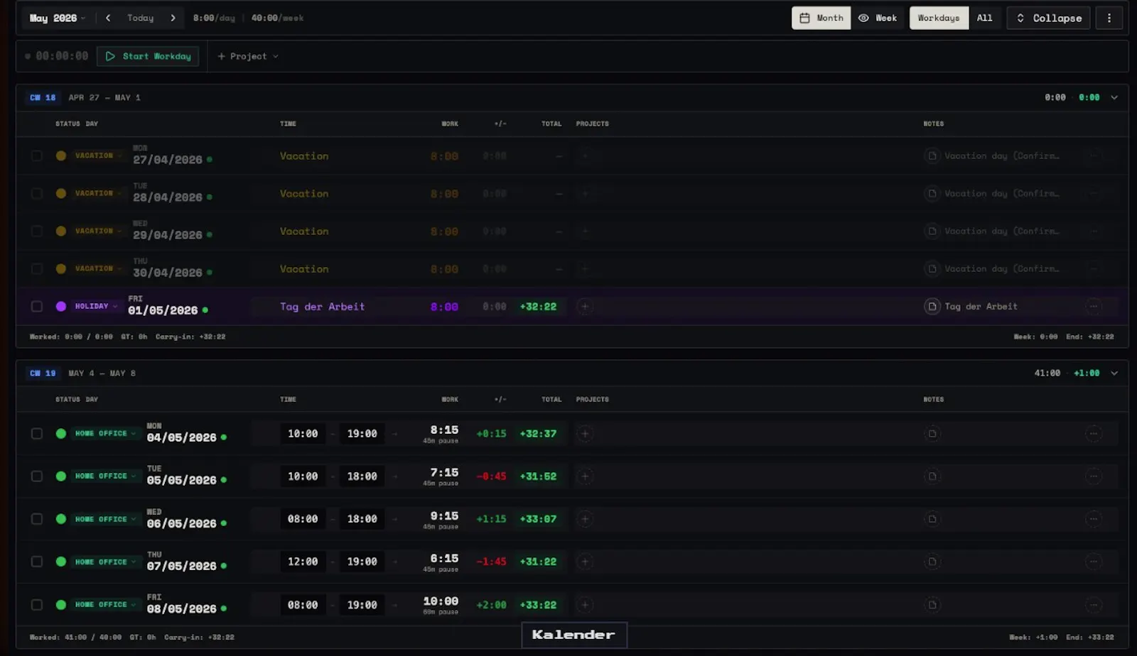Tick checkbox for 27/04/2026 row
The height and width of the screenshot is (656, 1137).
tap(36, 155)
